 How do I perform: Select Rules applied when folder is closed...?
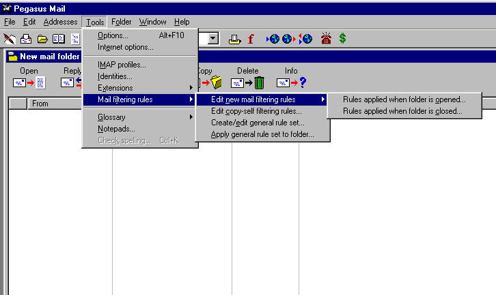pyautogui.click(x=404, y=111)
